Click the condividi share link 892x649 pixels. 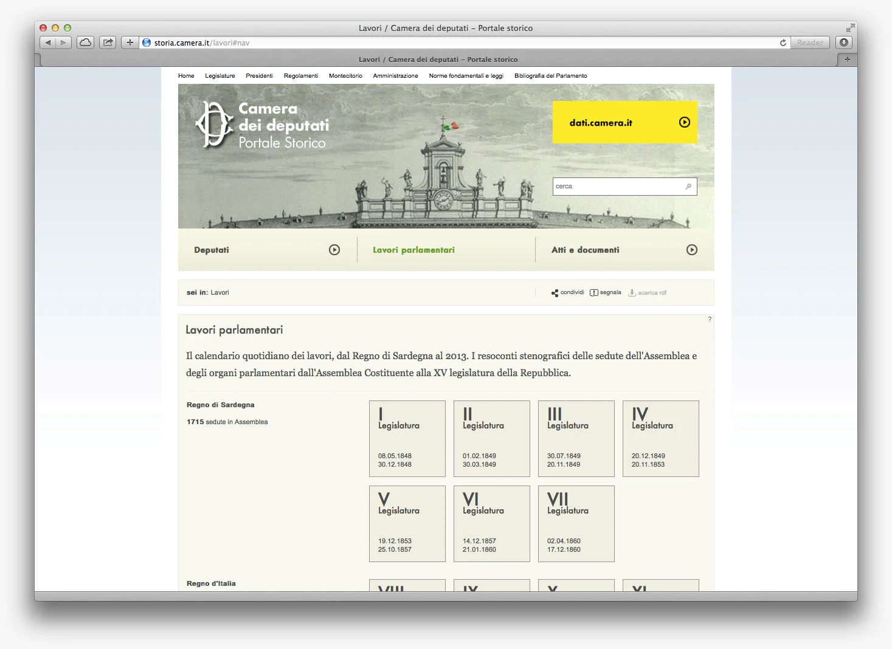click(x=568, y=293)
